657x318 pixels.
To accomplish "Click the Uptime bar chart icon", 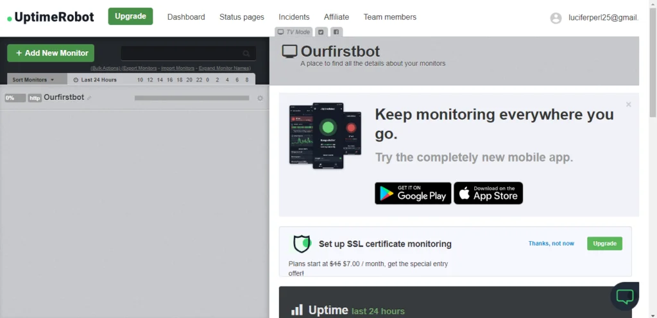I will click(296, 310).
